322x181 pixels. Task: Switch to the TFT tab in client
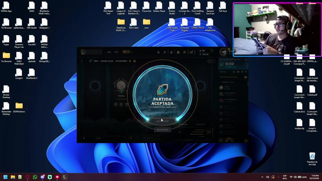[116, 52]
